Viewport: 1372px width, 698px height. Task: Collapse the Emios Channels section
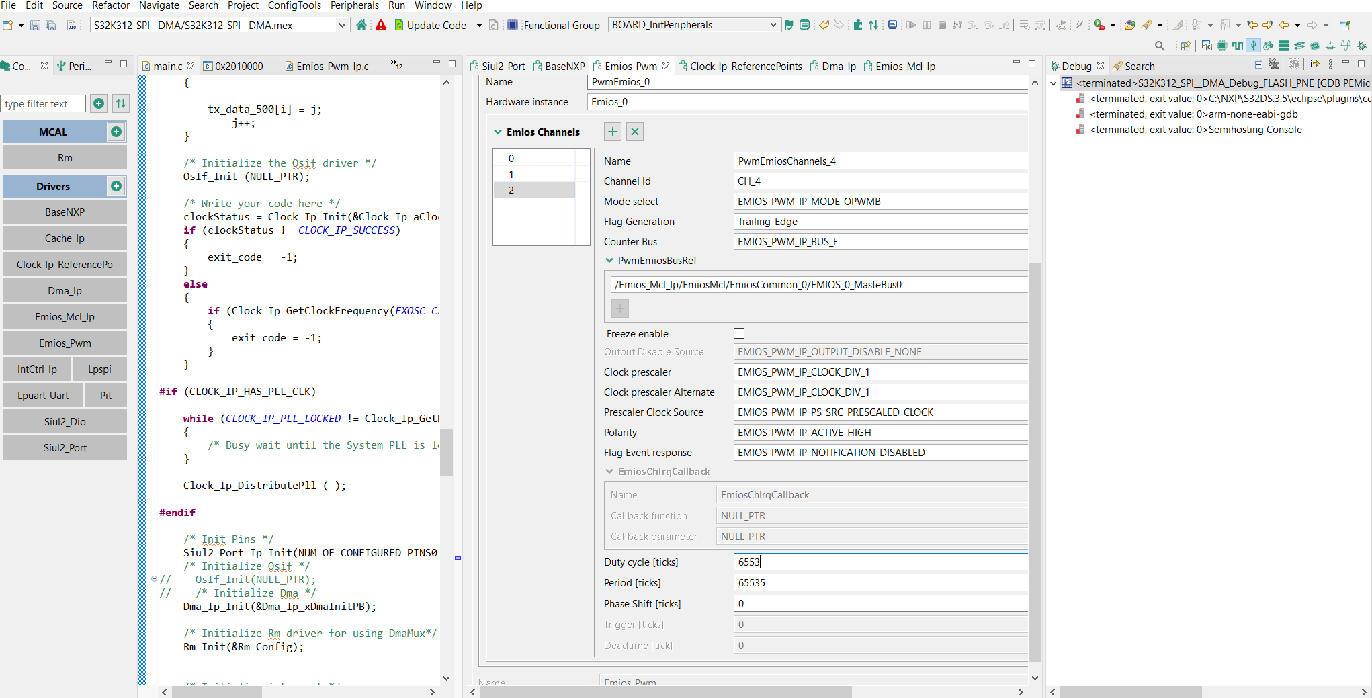[x=498, y=132]
